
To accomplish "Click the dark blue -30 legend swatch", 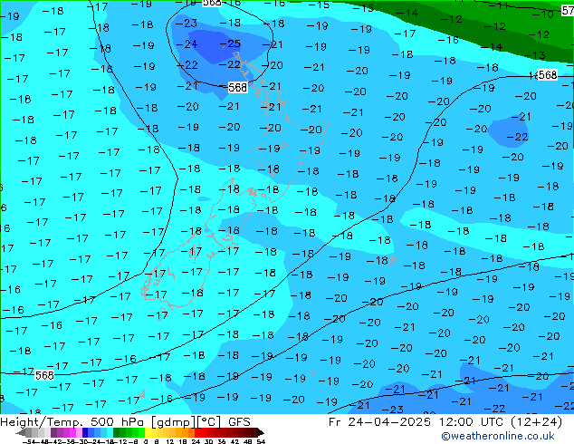I will 85,433.
